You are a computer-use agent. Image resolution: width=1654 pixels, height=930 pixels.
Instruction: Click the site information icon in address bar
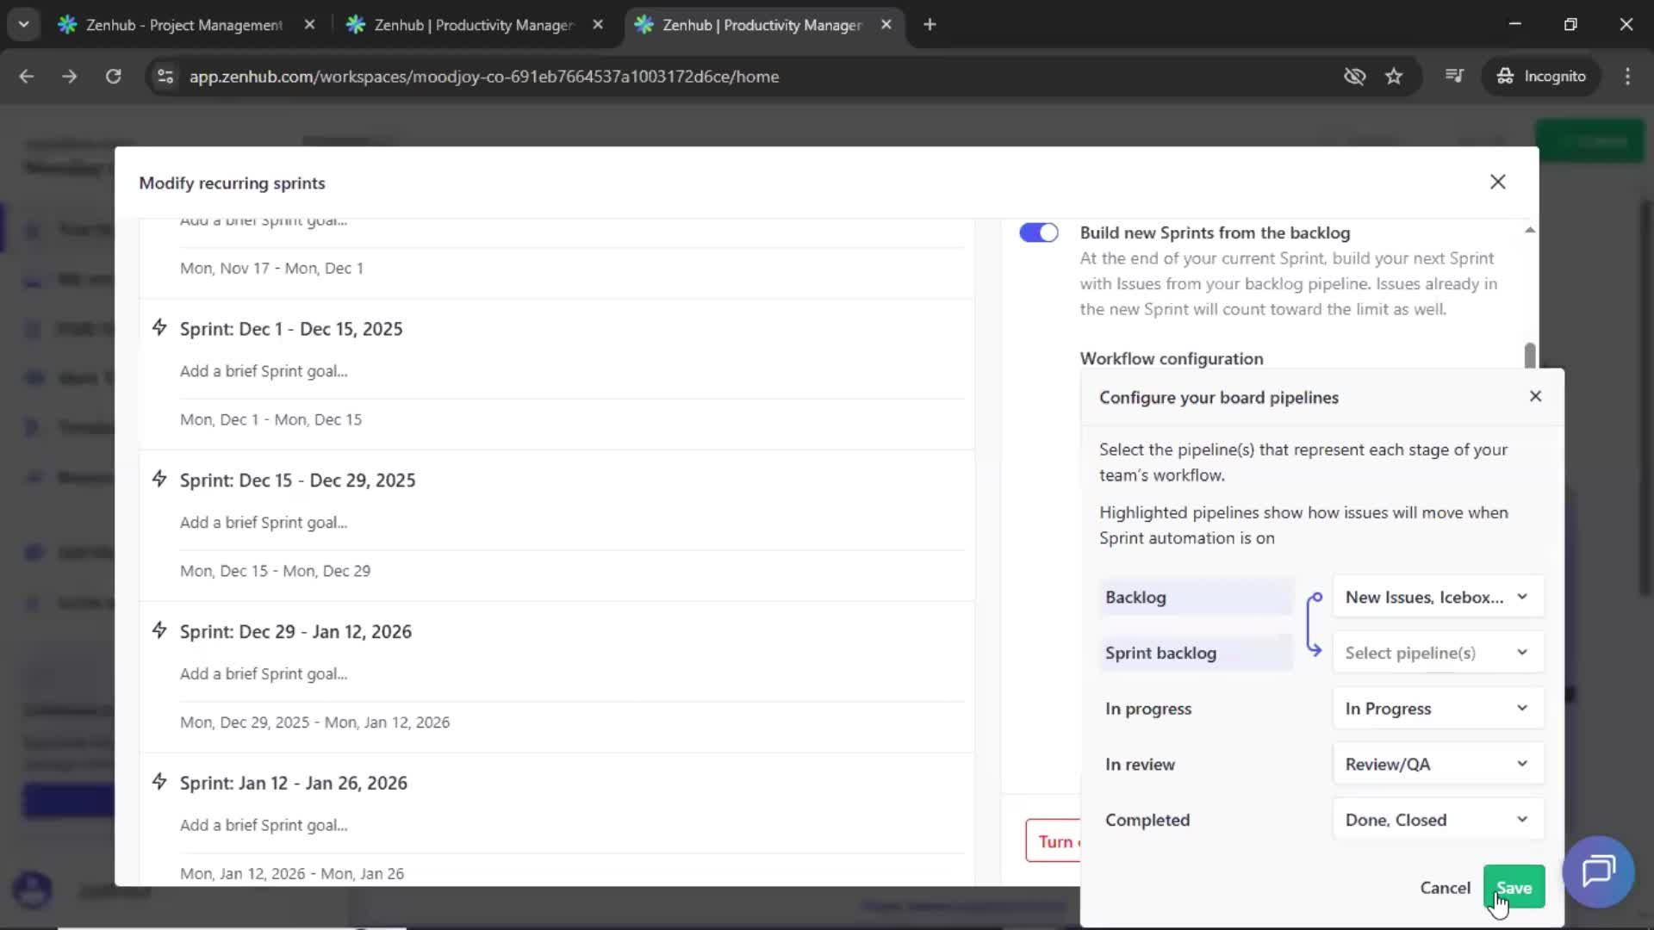click(165, 77)
